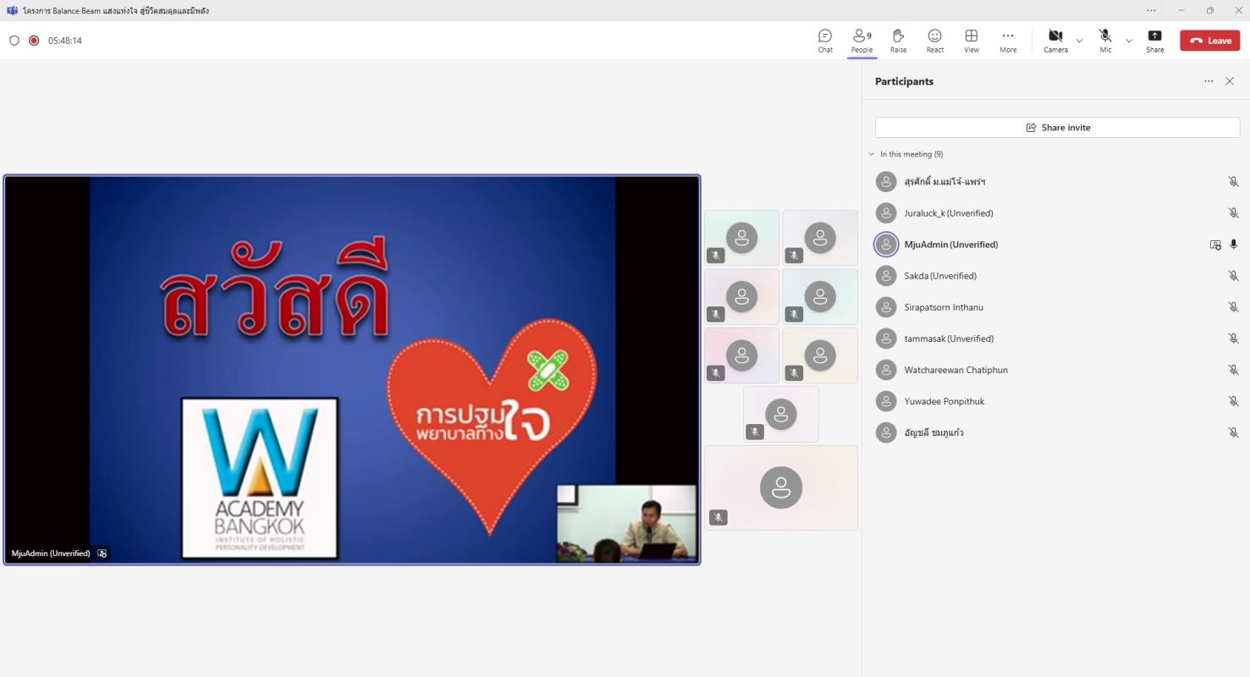Toggle the People participants panel
The width and height of the screenshot is (1250, 677).
point(862,40)
